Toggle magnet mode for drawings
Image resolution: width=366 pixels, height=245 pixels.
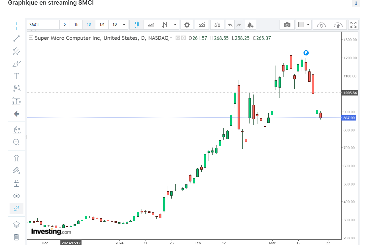point(17,158)
